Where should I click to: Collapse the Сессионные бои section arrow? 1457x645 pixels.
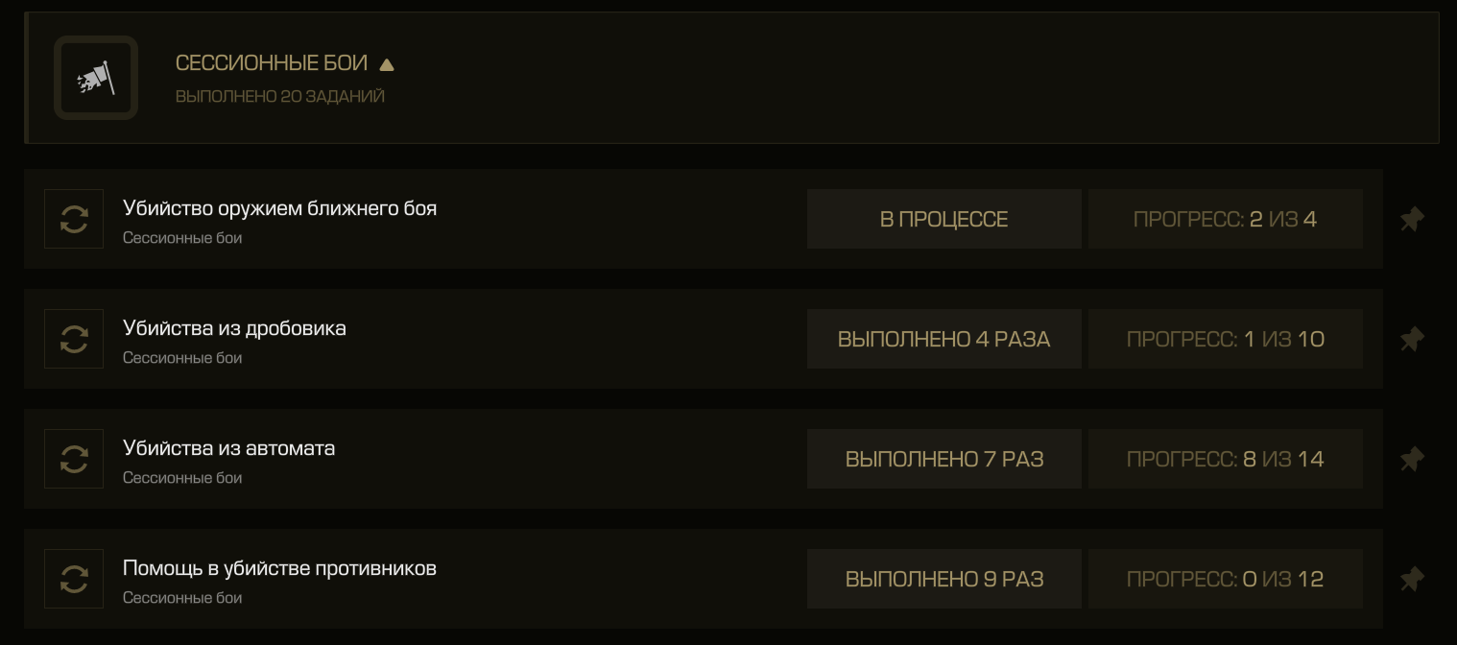387,65
